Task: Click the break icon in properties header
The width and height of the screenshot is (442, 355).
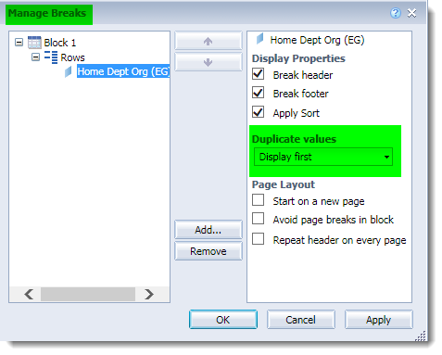Action: (x=259, y=39)
